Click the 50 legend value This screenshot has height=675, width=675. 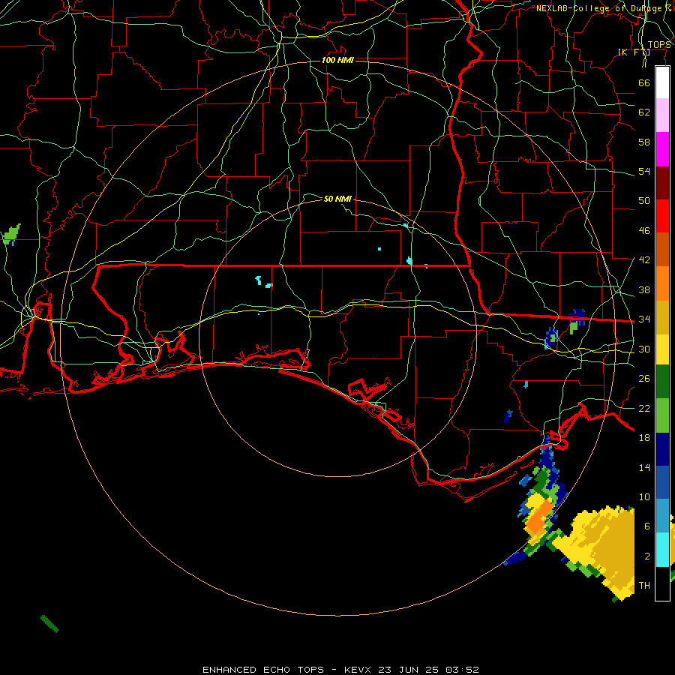point(644,200)
